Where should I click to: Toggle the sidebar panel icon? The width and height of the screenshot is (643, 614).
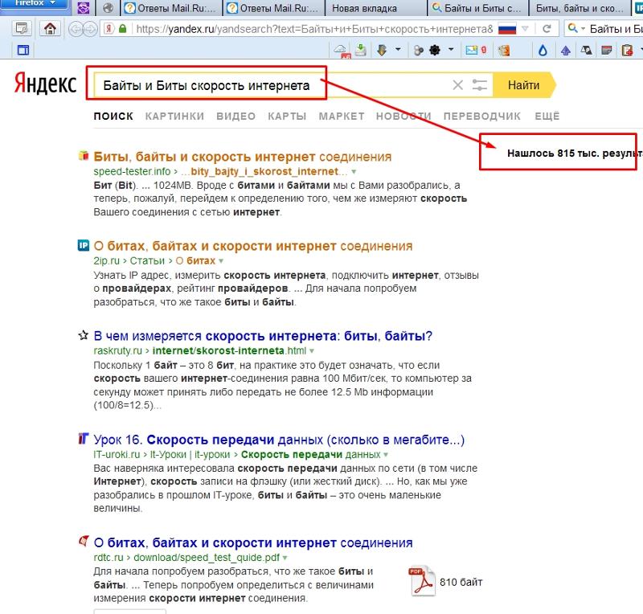point(23,51)
